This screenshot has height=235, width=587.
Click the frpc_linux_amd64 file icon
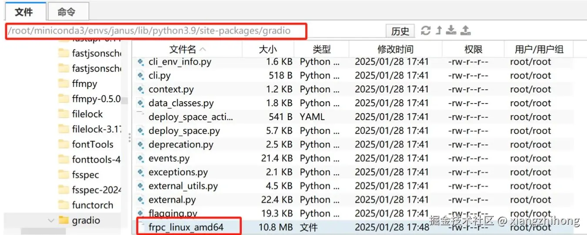pyautogui.click(x=140, y=227)
